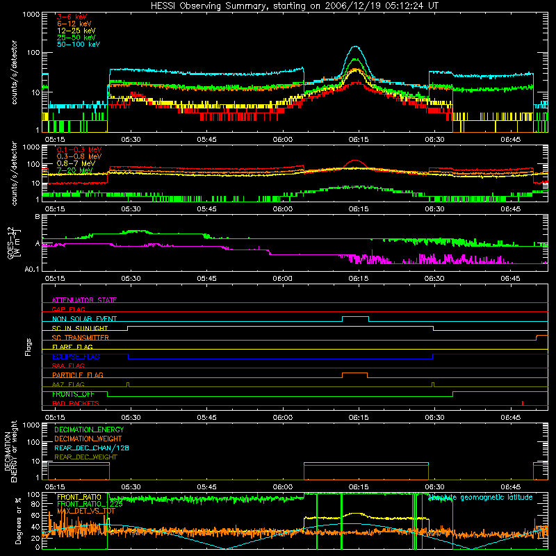The width and height of the screenshot is (556, 556).
Task: Pick the BAD_PACKETS flag label
Action: tap(76, 403)
